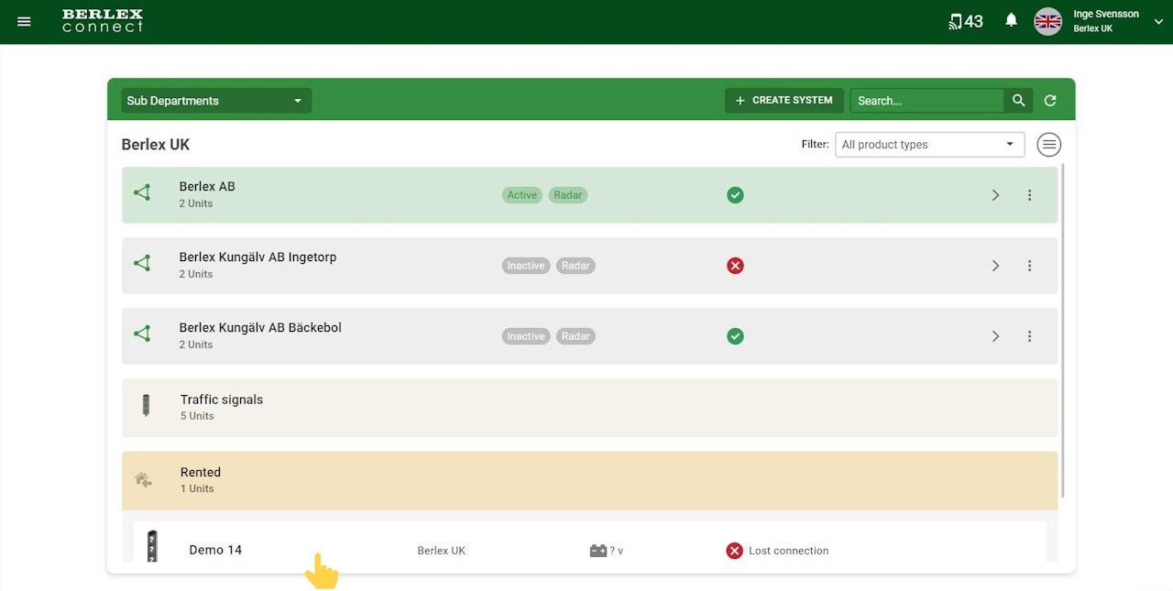
Task: Click the notifications bell icon
Action: tap(1011, 20)
